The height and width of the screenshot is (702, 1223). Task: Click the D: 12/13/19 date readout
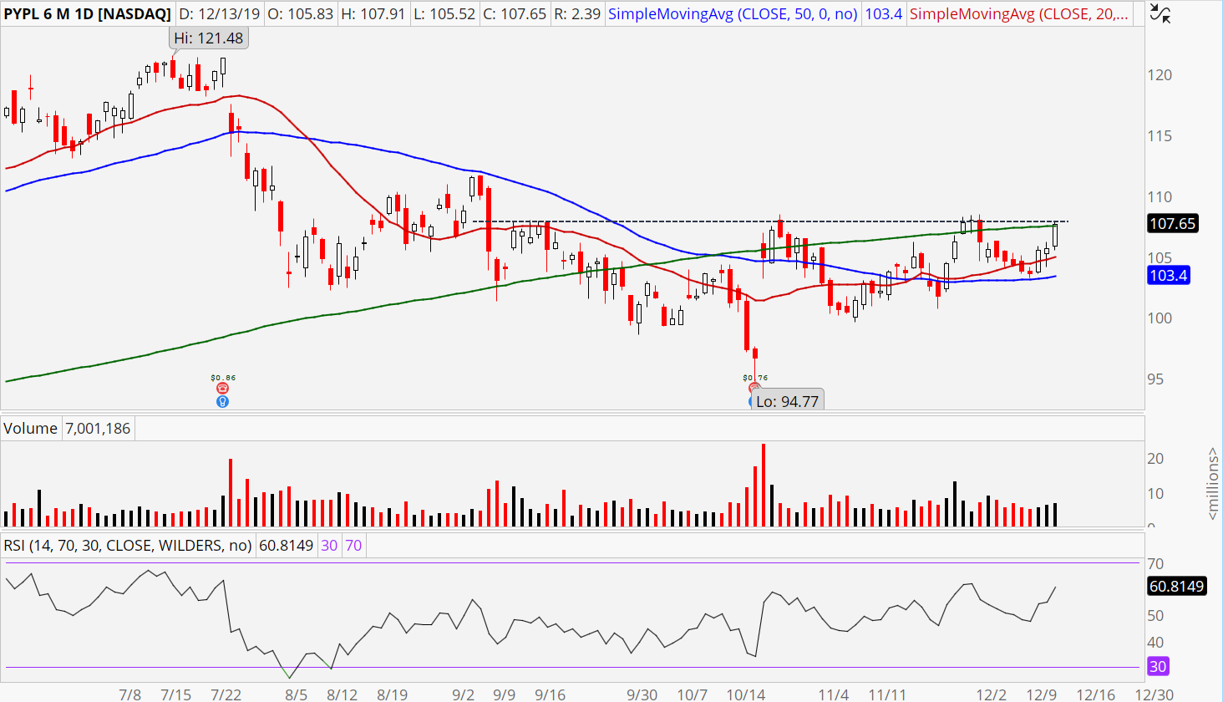[219, 14]
